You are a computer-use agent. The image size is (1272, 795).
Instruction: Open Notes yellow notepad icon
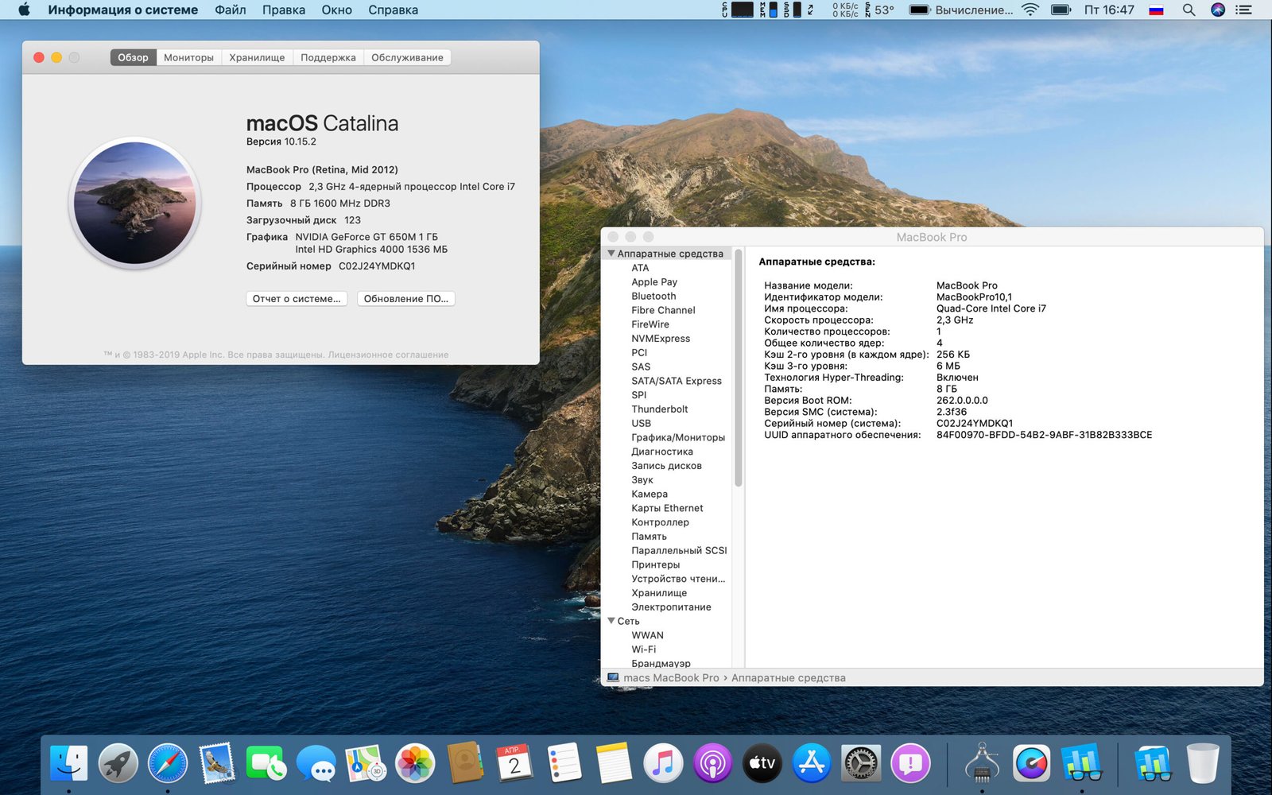pos(614,763)
